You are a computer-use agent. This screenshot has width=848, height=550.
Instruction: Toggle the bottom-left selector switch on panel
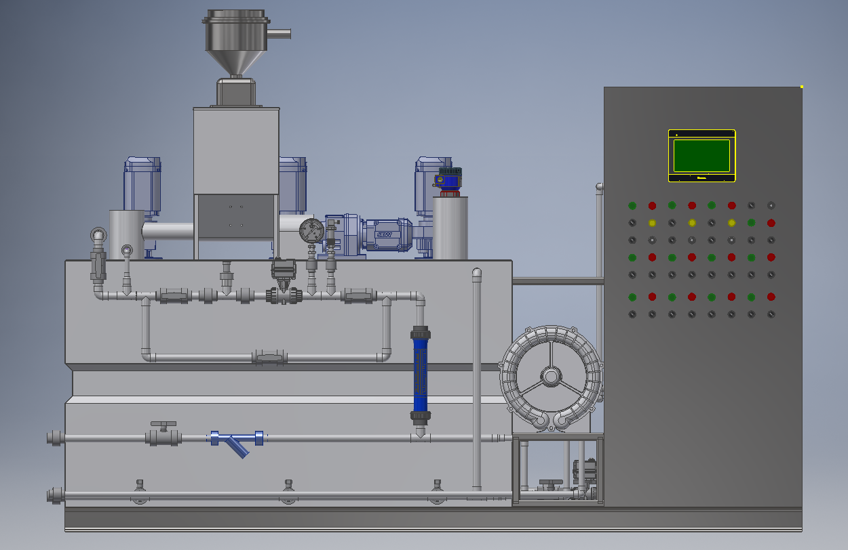pyautogui.click(x=632, y=314)
